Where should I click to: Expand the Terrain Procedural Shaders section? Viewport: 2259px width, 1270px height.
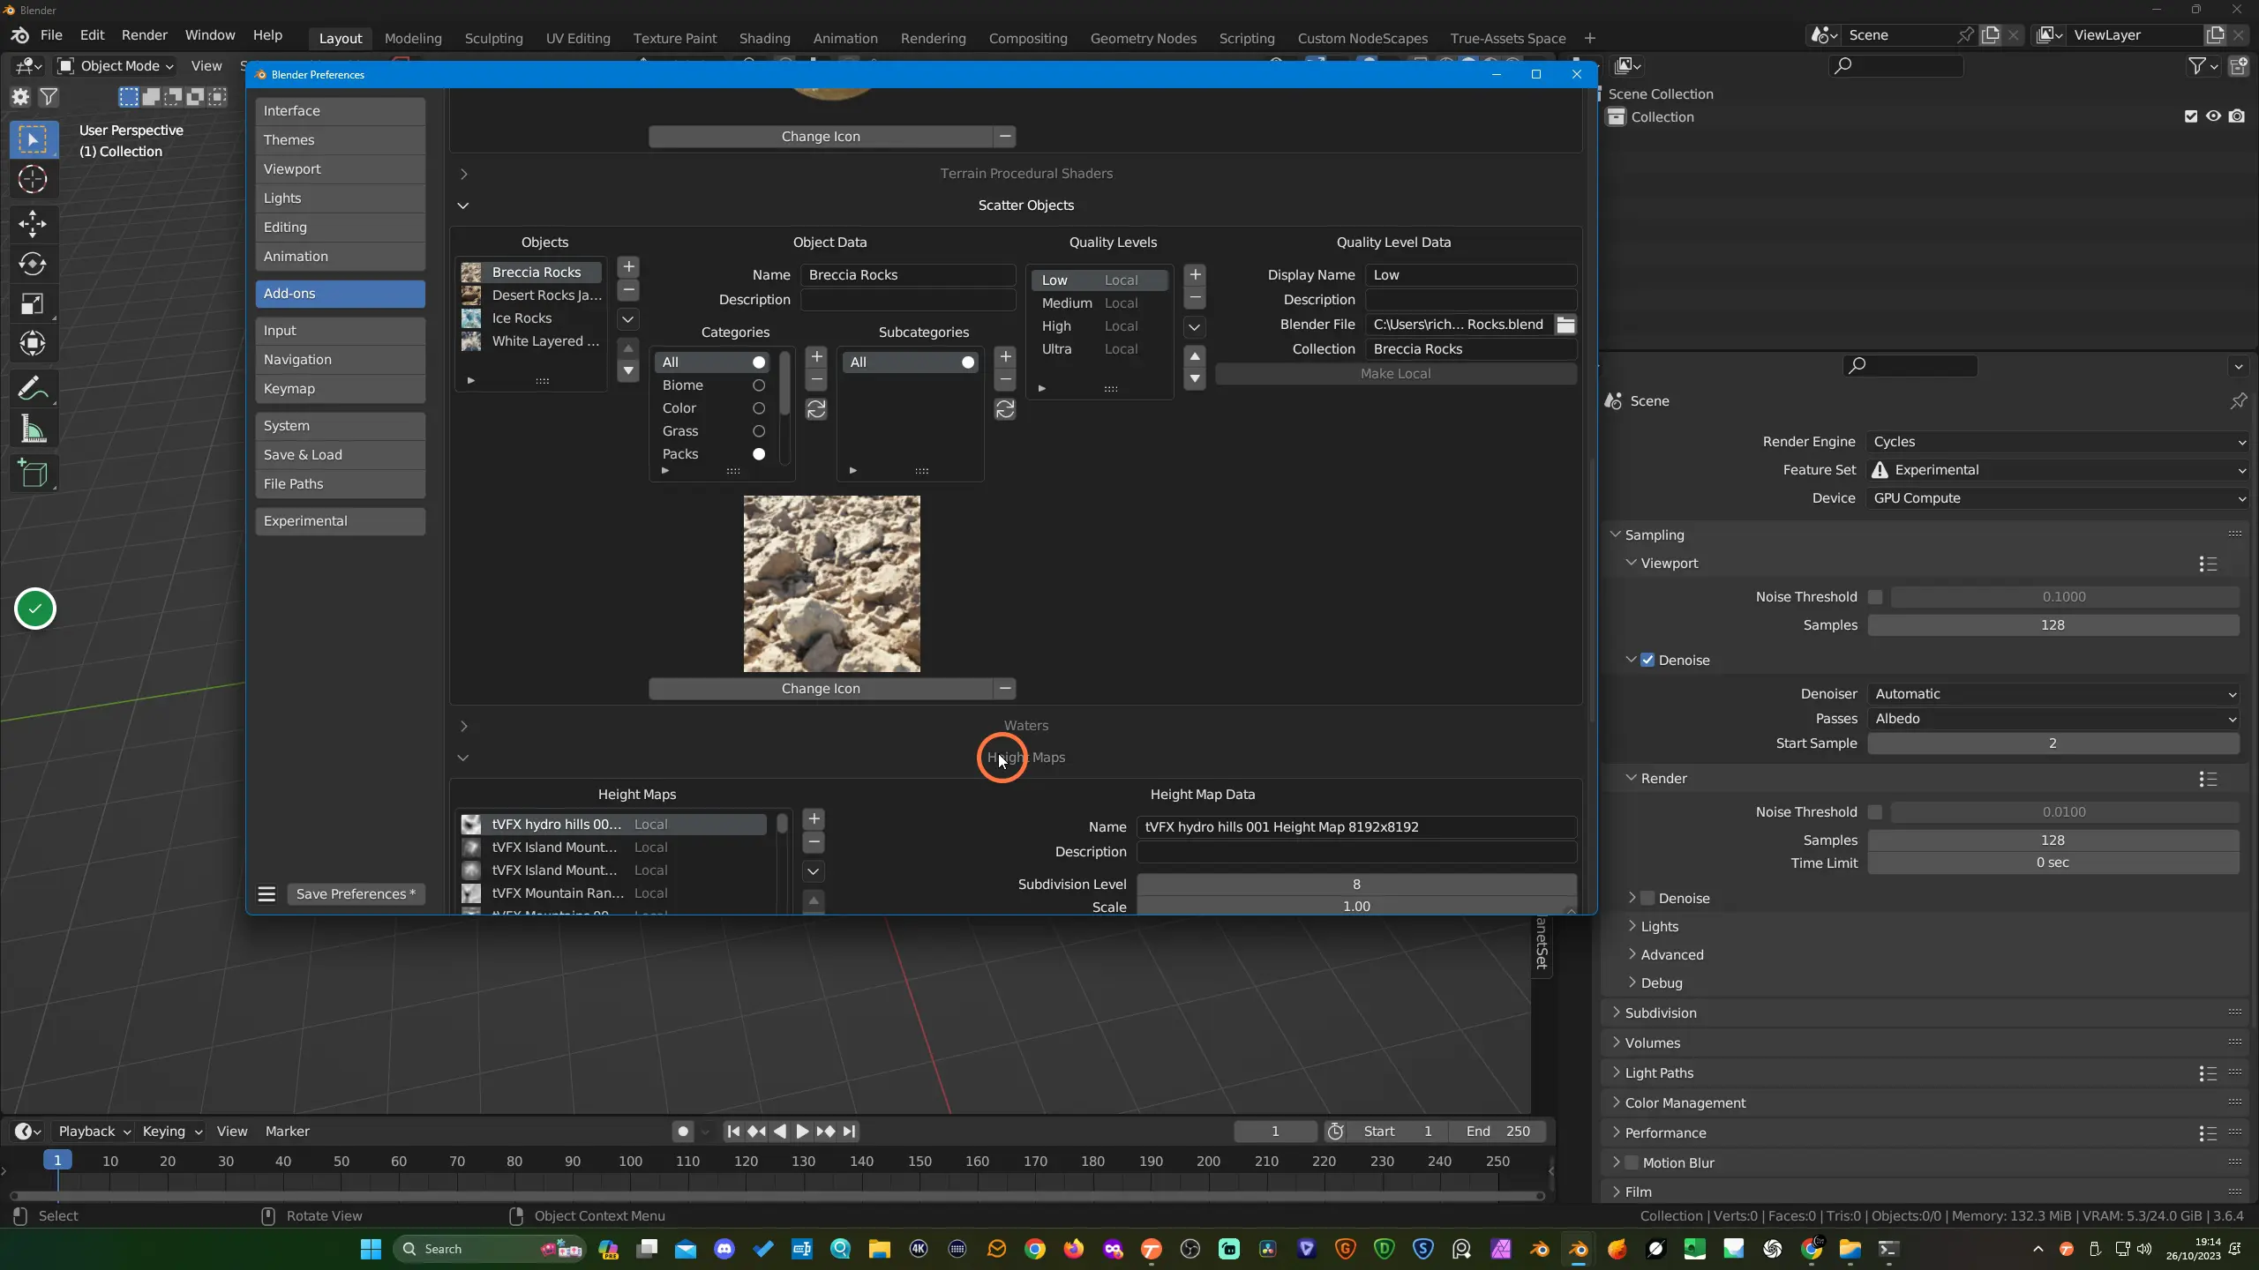[463, 174]
